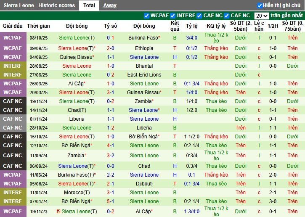Screen dimensions: 305x217
Task: Toggle the INTERF league filter checkbox
Action: coord(173,16)
